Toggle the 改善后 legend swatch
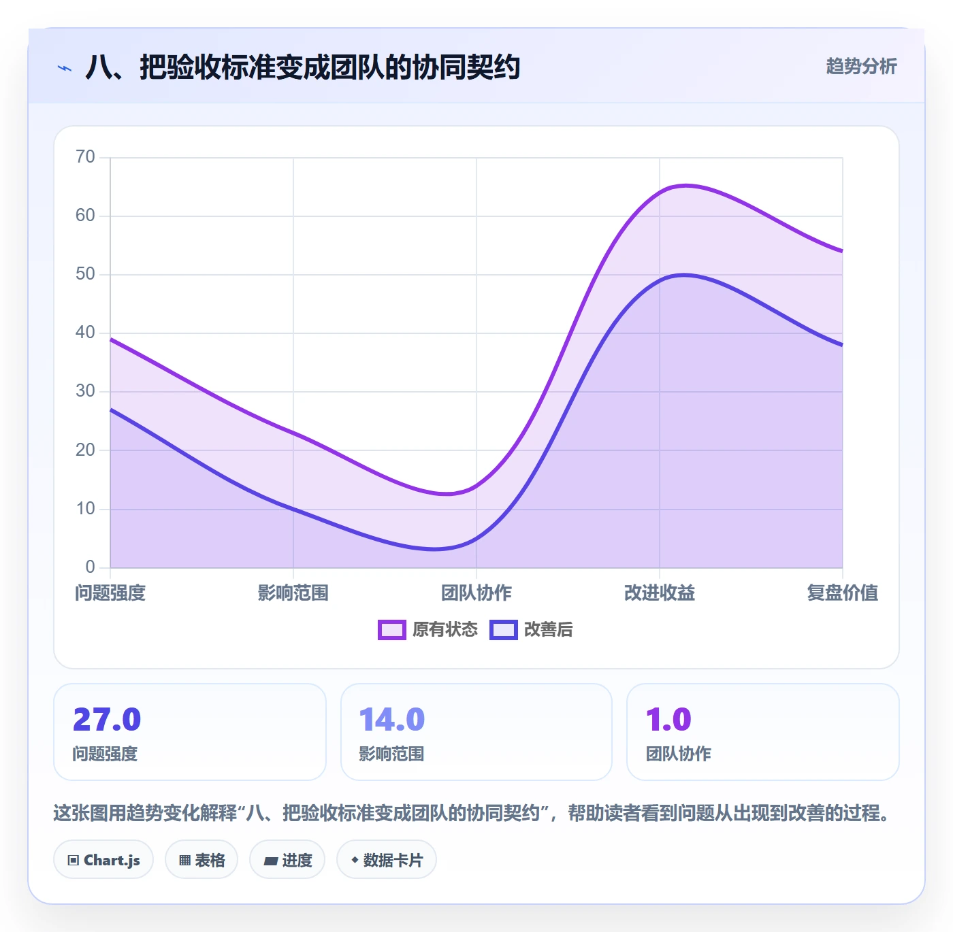Image resolution: width=953 pixels, height=932 pixels. 504,630
